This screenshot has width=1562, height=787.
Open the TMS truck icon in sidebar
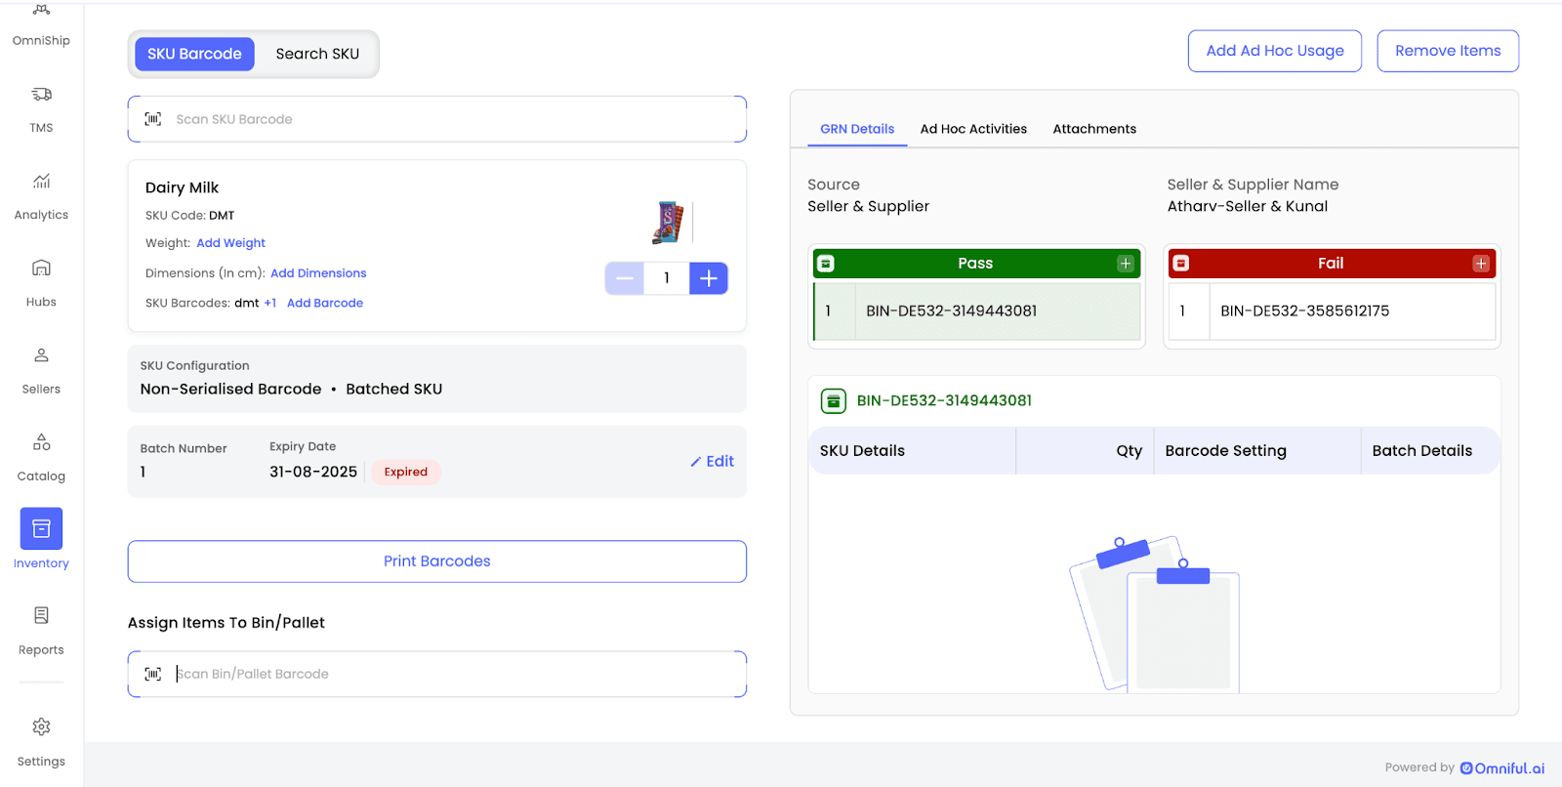tap(41, 95)
